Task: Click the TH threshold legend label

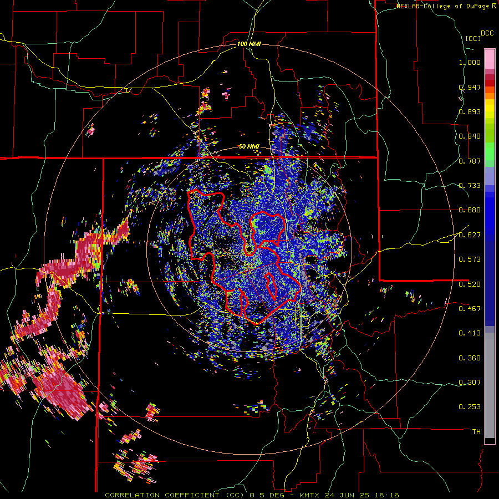Action: (476, 432)
